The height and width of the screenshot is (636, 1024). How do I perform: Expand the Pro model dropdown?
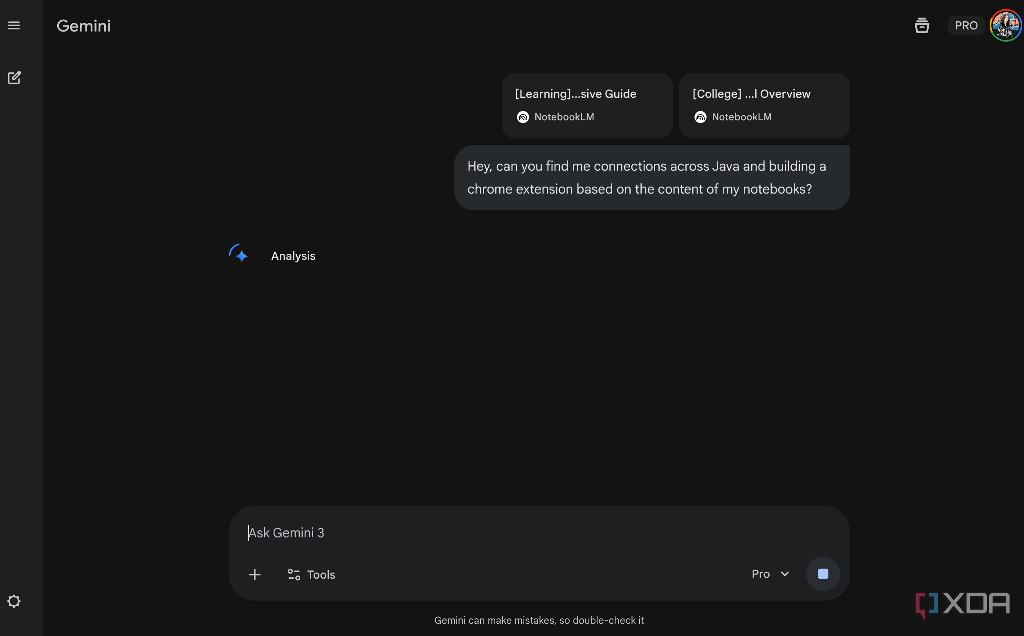pyautogui.click(x=770, y=574)
